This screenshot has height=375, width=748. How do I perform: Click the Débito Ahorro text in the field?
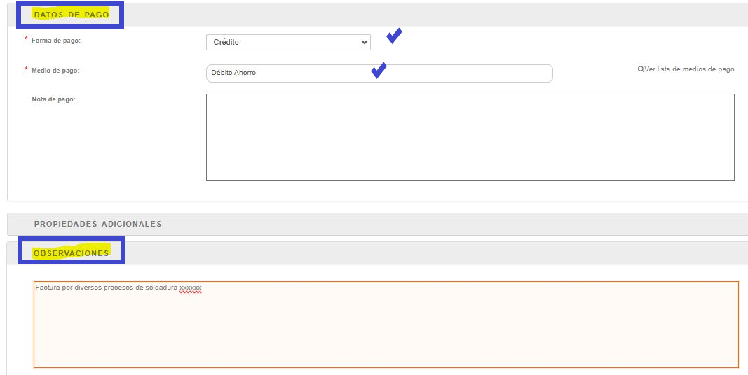pos(233,73)
